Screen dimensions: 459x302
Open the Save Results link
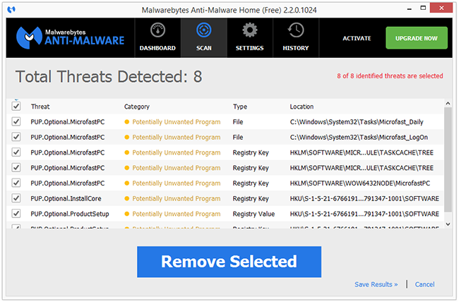pyautogui.click(x=376, y=284)
